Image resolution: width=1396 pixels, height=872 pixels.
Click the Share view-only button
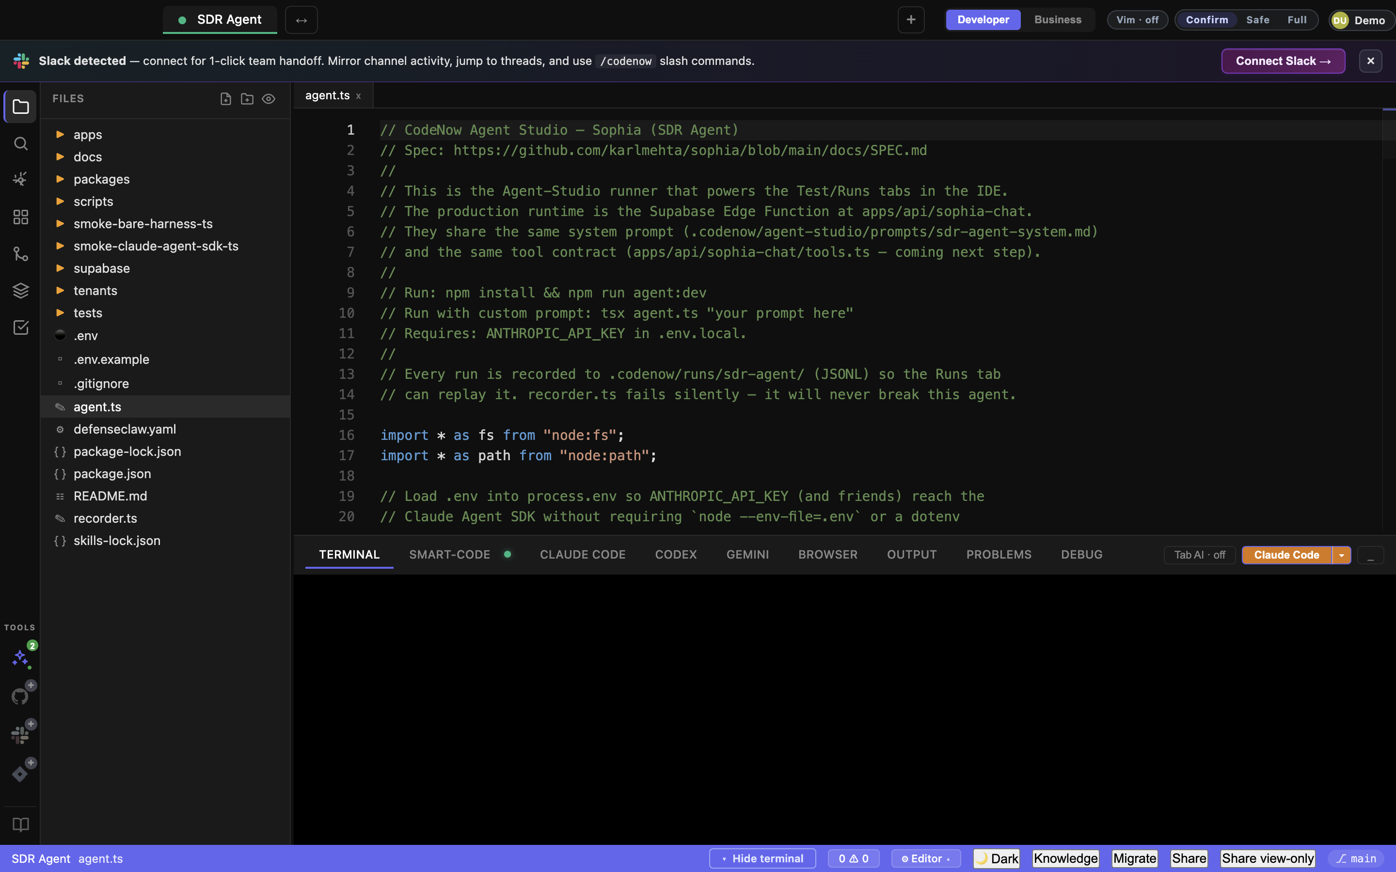click(1268, 859)
